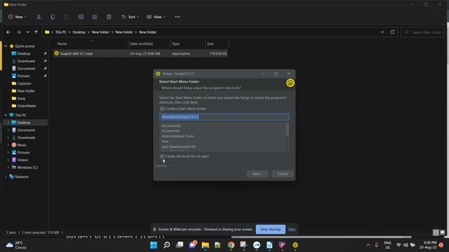Screen dimensions: 449x252
Task: Select Java Development Kit in the setup list
Action: (x=178, y=146)
